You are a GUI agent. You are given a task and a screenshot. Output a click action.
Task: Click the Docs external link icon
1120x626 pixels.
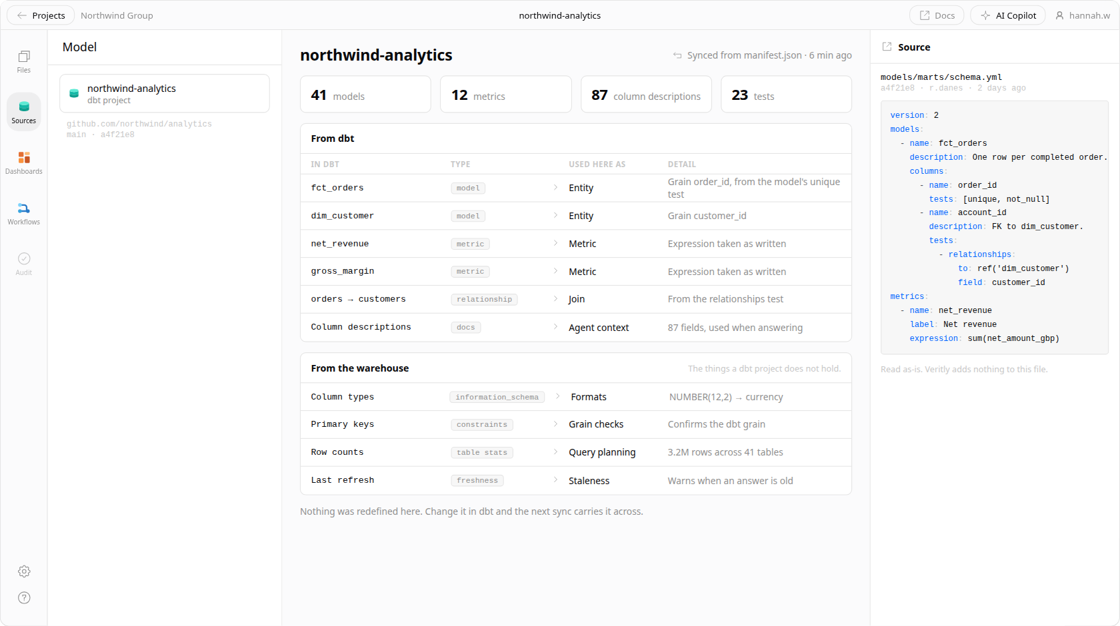(925, 15)
